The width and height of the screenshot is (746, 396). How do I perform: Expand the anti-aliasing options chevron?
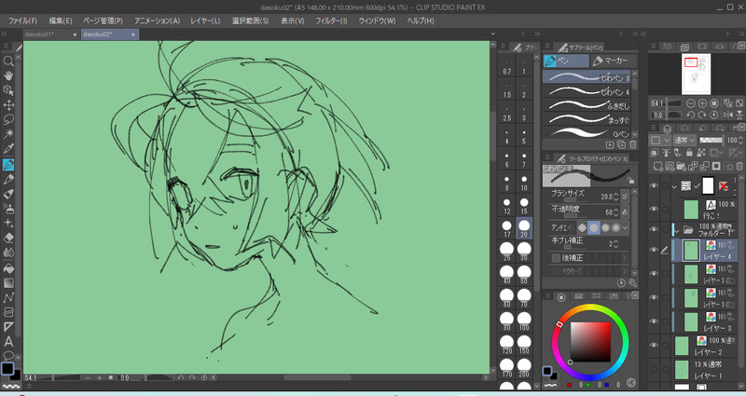tap(625, 227)
